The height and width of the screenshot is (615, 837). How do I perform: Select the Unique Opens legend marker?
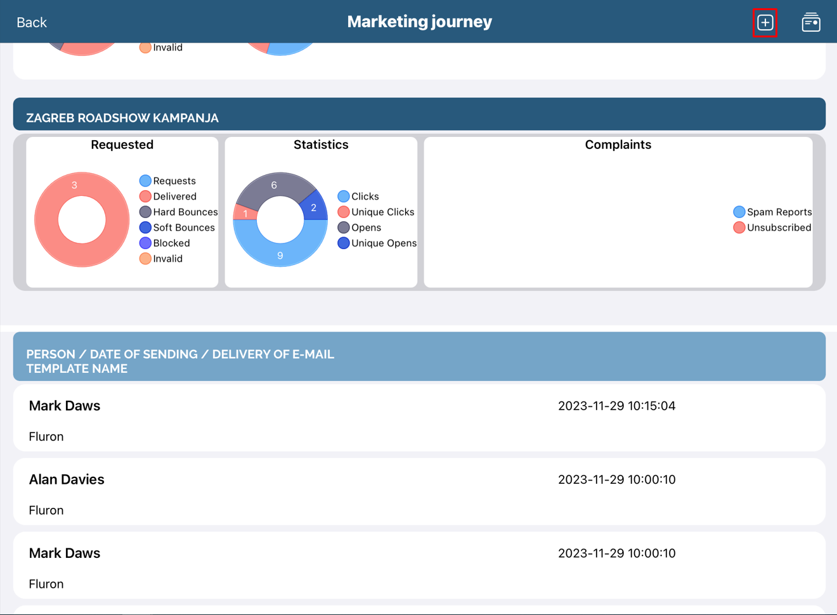(x=344, y=243)
